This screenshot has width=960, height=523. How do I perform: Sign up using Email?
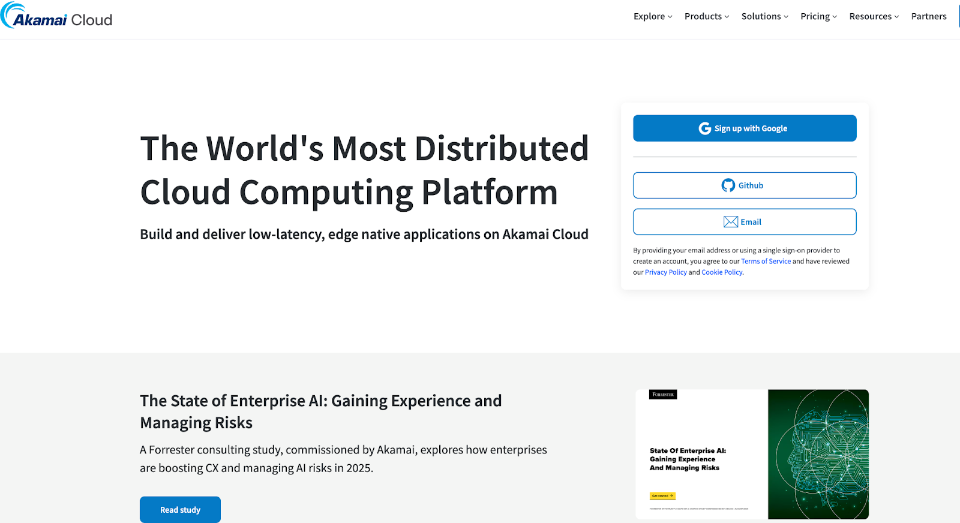pos(745,222)
